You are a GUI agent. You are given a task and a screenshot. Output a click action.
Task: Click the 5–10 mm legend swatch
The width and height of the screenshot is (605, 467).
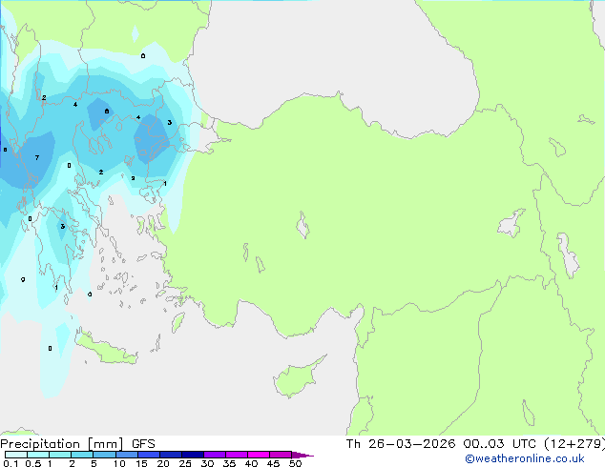click(x=104, y=455)
